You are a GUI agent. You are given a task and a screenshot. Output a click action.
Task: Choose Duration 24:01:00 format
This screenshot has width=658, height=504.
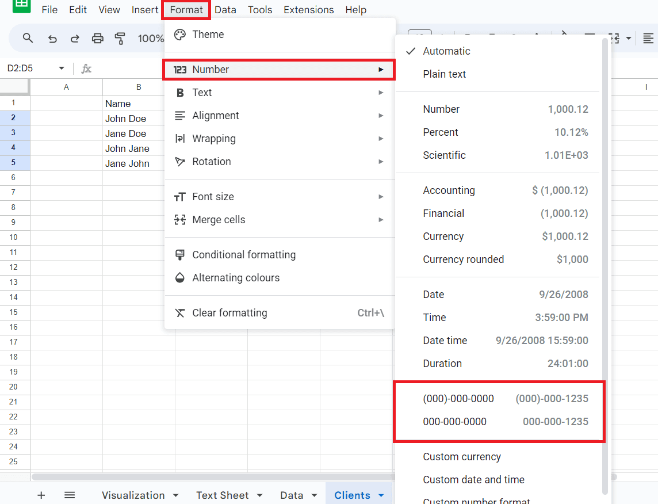498,364
